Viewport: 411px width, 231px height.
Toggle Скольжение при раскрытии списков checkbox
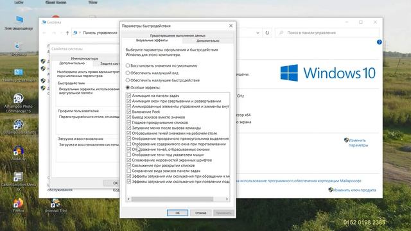[128, 166]
